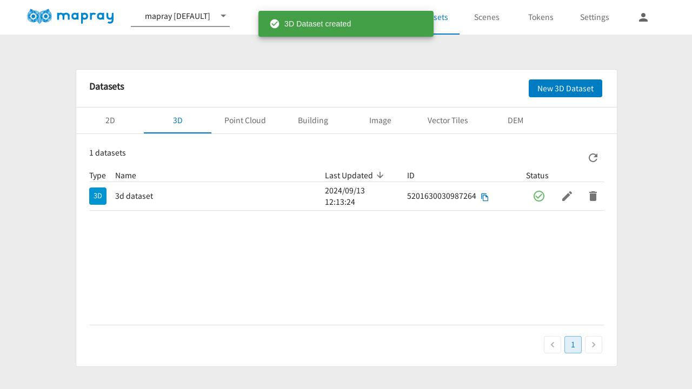Toggle sort arrow on Last Updated
Screen dimensions: 692x389
click(380, 175)
